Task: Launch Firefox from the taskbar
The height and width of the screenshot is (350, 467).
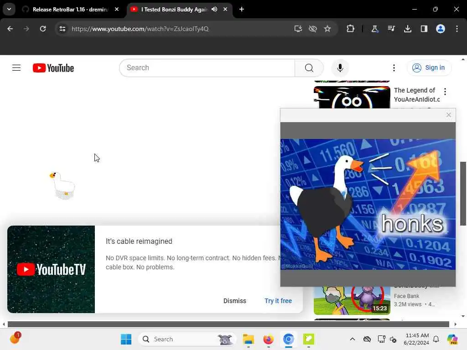Action: coord(268,339)
